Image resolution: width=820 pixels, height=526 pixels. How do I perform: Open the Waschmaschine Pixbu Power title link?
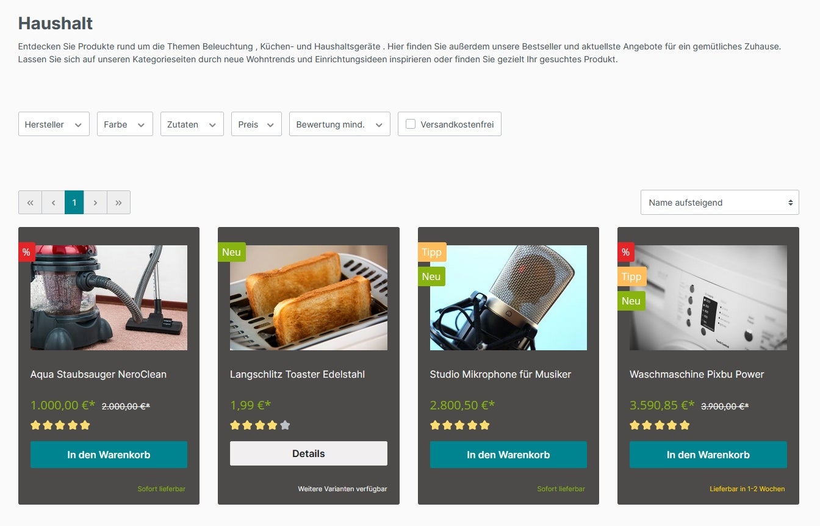click(696, 374)
